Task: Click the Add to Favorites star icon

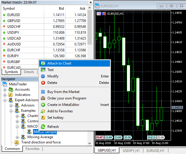Action: pos(43,111)
